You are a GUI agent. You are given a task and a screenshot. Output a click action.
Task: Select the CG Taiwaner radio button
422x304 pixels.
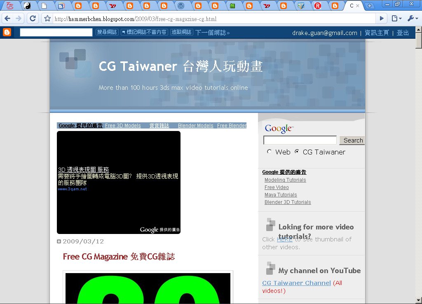[297, 152]
